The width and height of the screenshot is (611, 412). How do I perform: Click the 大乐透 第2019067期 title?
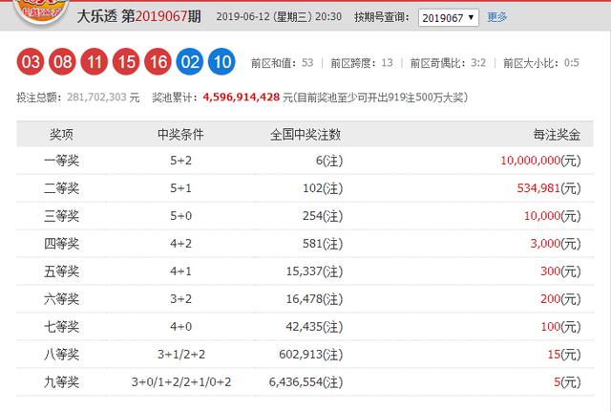(139, 17)
